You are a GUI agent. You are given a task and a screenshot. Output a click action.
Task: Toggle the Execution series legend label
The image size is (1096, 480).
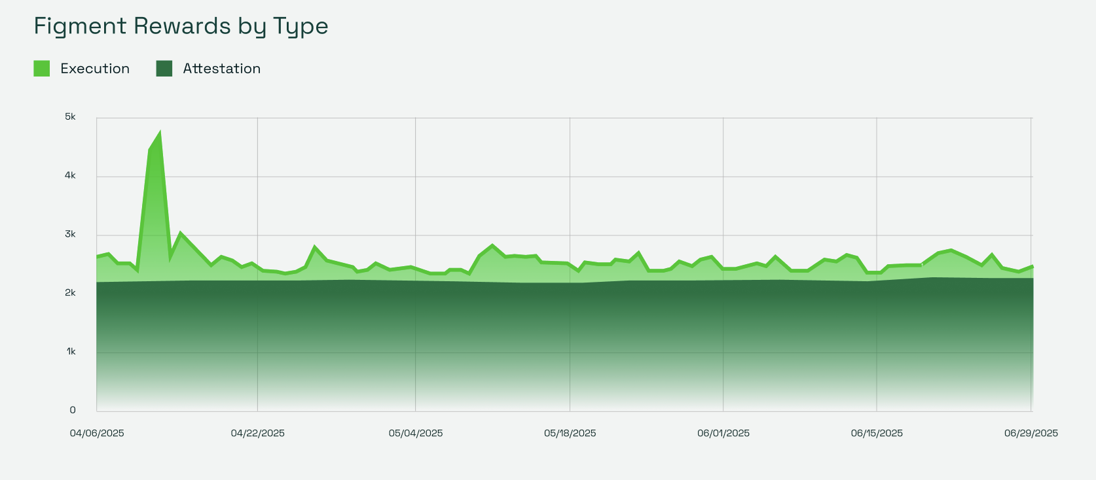(x=95, y=69)
